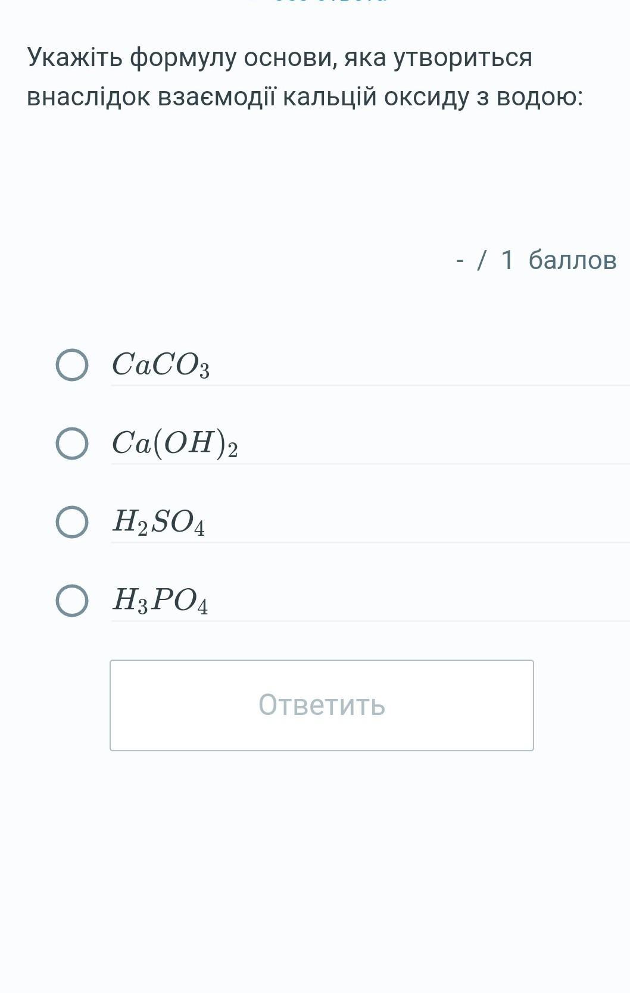Click the H2SO4 formula text

pyautogui.click(x=159, y=522)
